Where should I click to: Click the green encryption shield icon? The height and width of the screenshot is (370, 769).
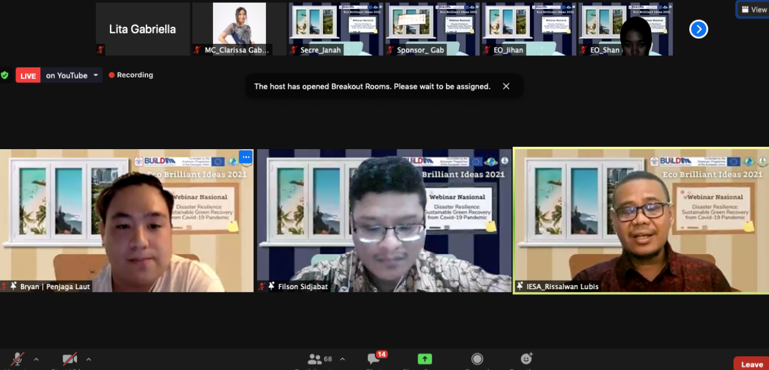click(x=5, y=75)
